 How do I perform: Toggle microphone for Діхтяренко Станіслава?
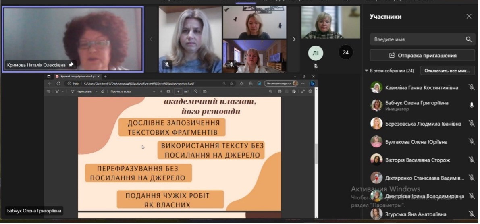[x=472, y=178]
